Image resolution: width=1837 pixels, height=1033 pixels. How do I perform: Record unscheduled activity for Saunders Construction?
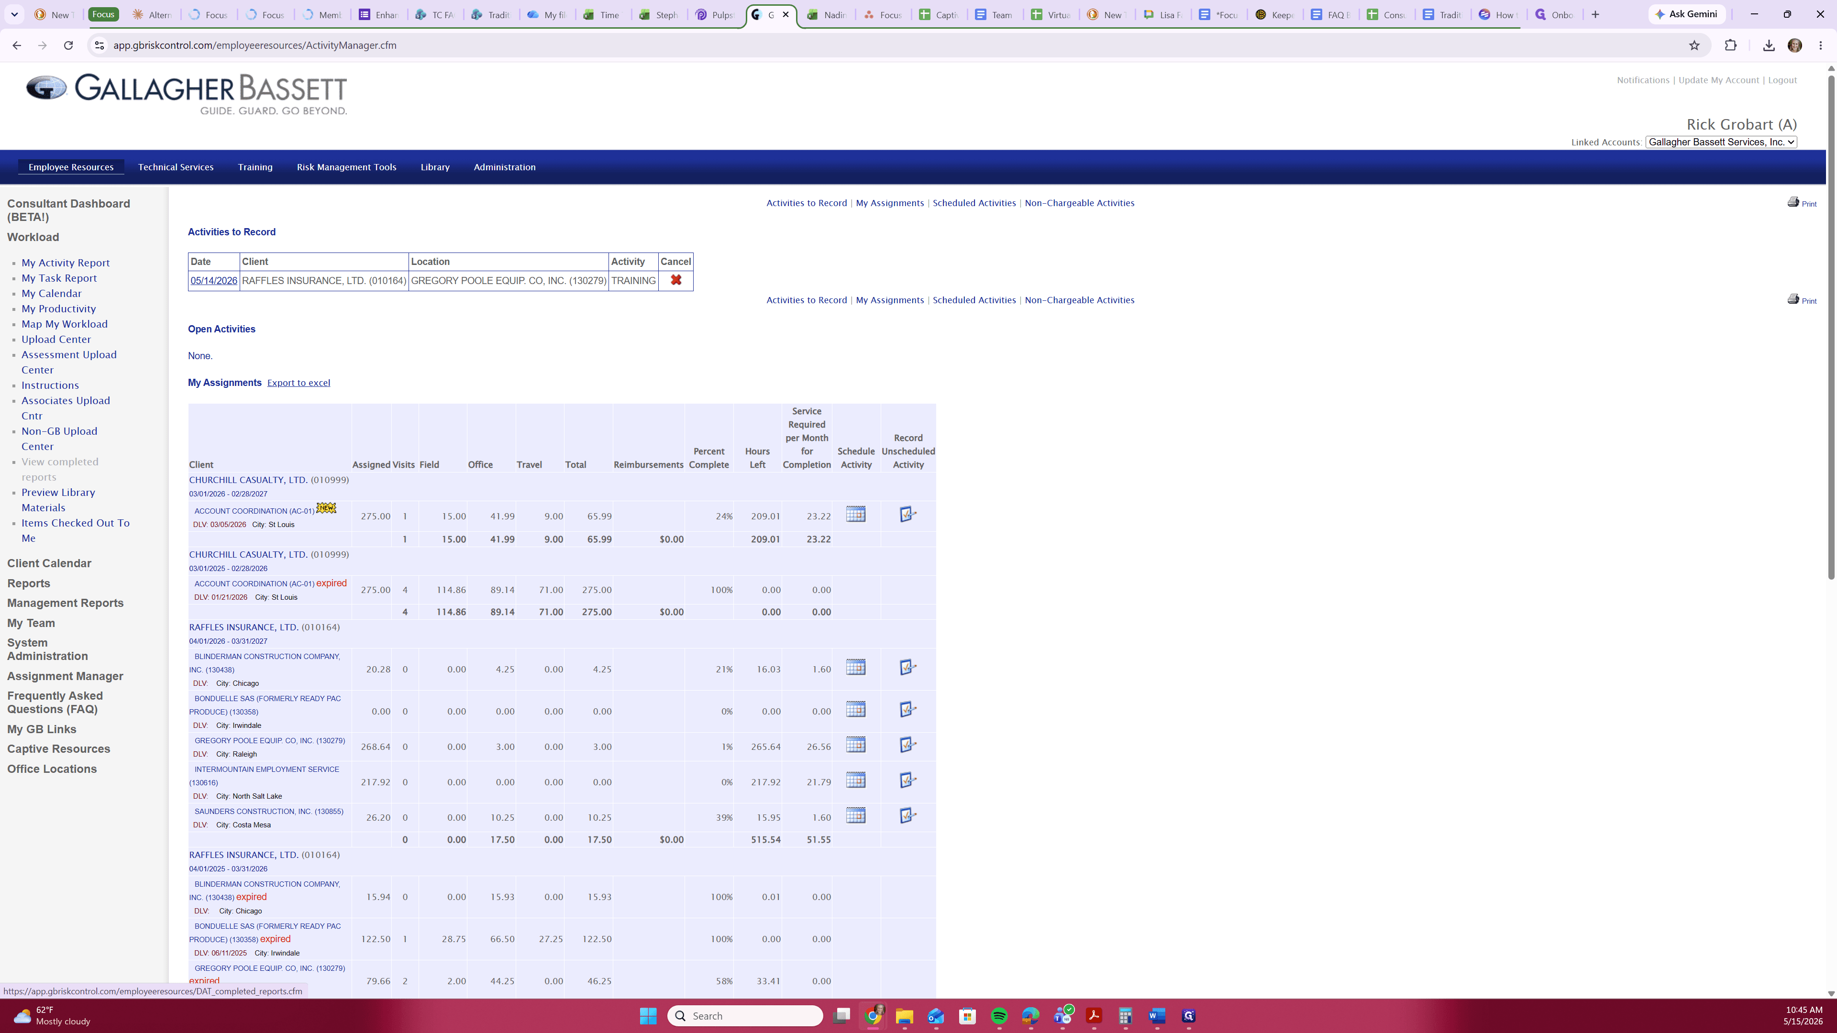(908, 815)
